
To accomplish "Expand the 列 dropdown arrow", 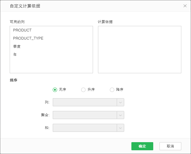I will (x=120, y=102).
